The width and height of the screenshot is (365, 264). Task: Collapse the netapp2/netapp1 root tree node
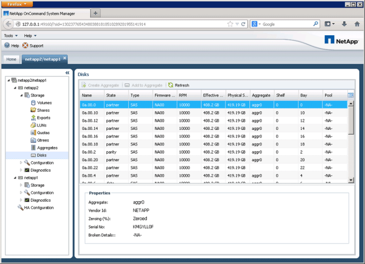pos(9,80)
